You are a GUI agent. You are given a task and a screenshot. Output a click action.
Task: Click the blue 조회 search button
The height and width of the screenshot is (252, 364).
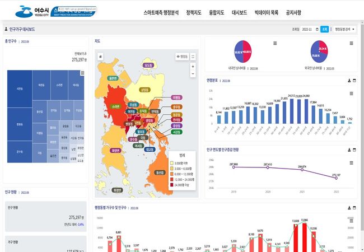pos(324,29)
